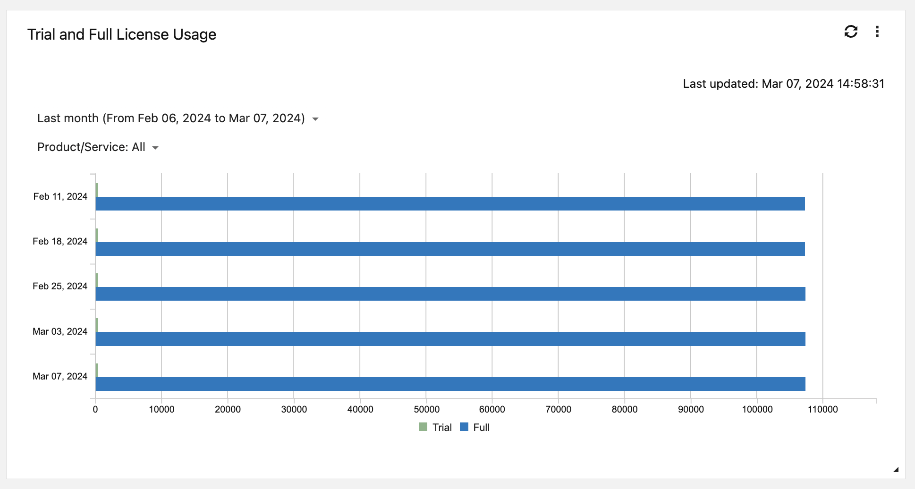Click the Last updated timestamp text
This screenshot has width=915, height=489.
click(783, 84)
